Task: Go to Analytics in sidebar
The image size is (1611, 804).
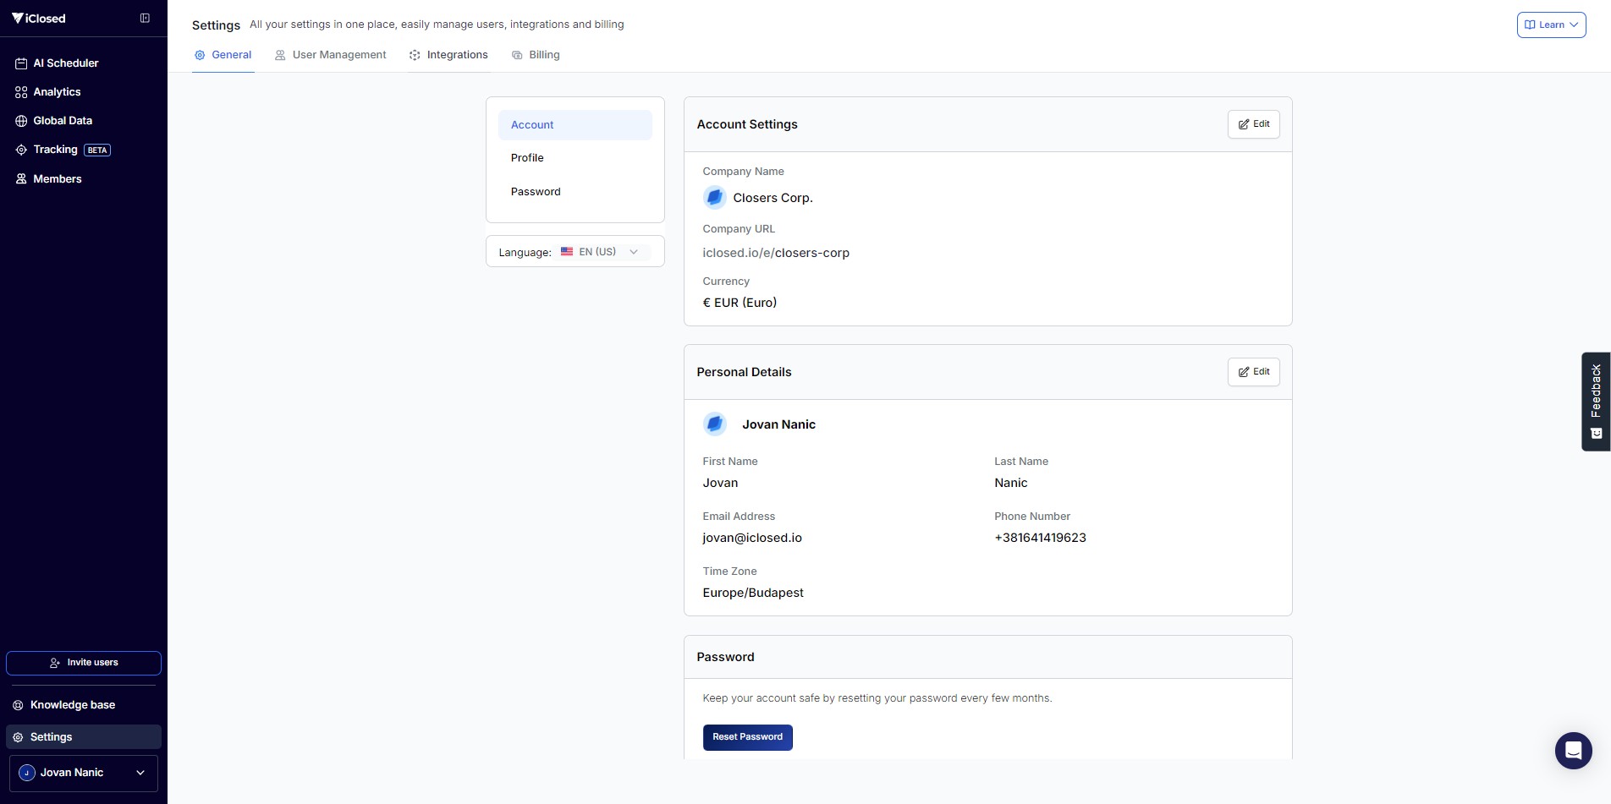Action: (x=57, y=92)
